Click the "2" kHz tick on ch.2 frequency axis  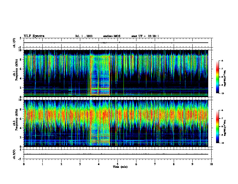tap(21, 137)
